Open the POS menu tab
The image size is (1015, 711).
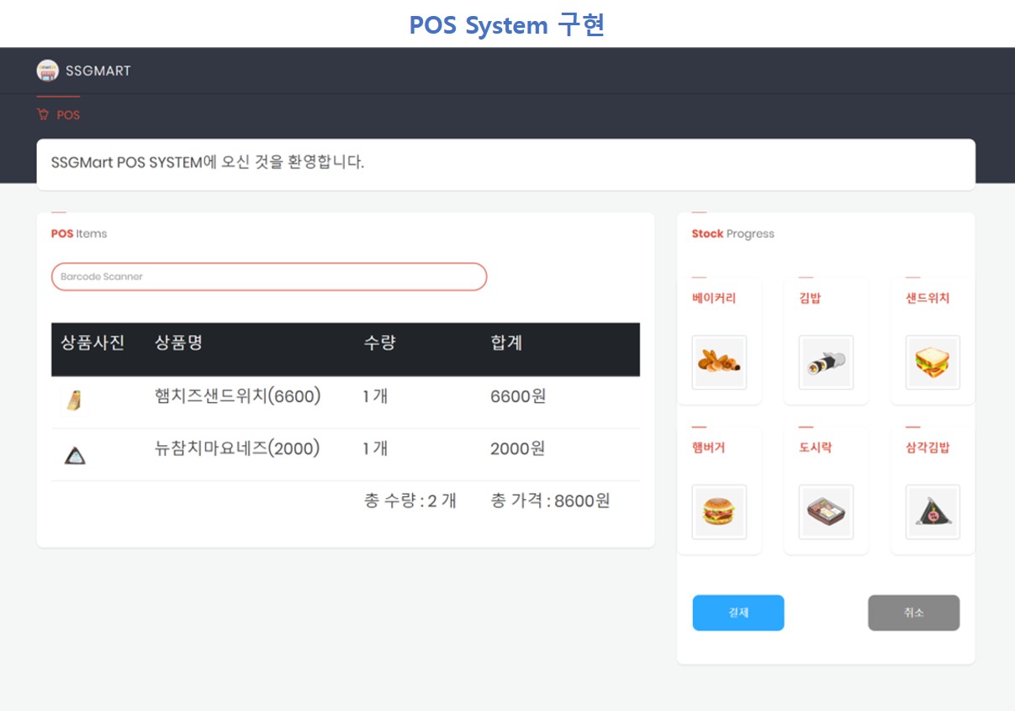coord(67,114)
